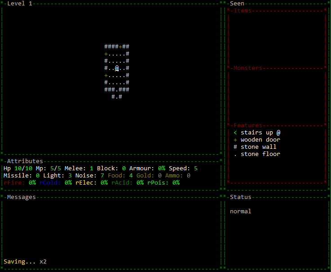Click the 'wooden door' feature entry
Screen dimensions: 331x272
point(260,140)
